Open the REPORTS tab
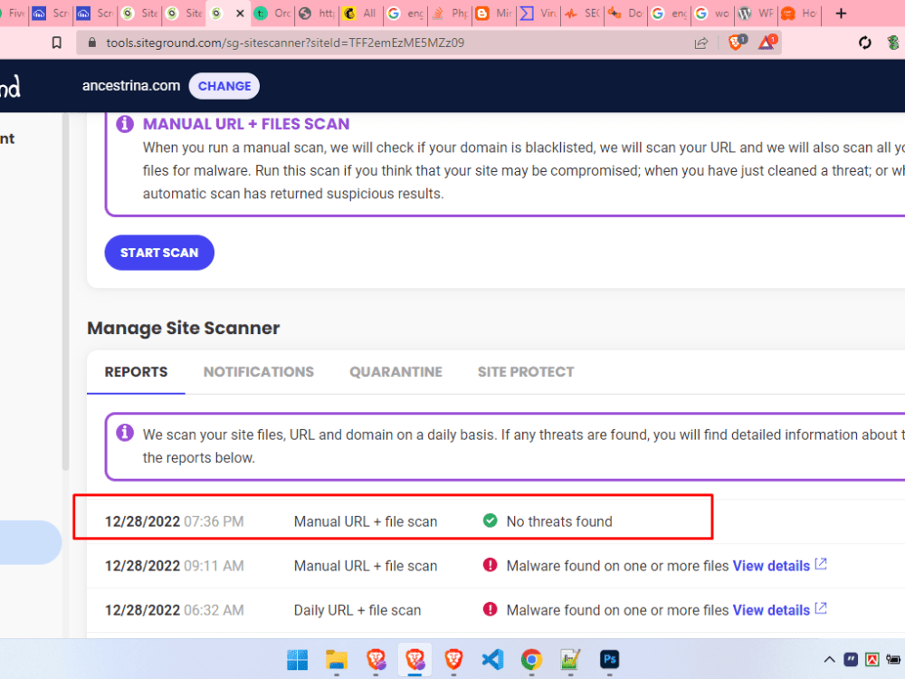905x679 pixels. [x=137, y=372]
